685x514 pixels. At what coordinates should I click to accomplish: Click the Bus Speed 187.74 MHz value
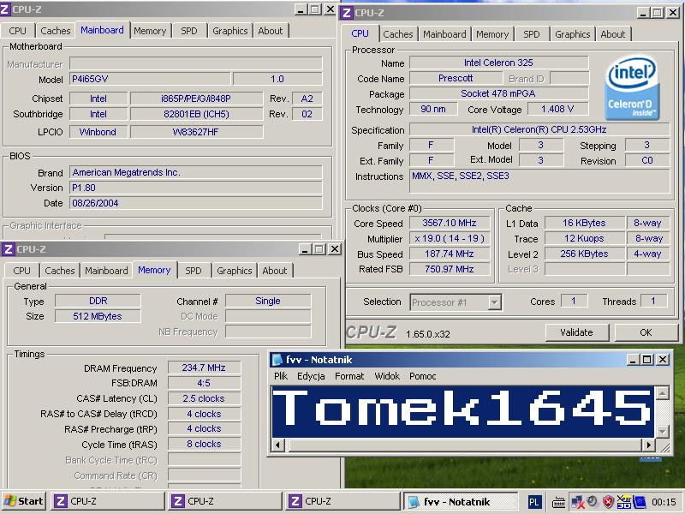pyautogui.click(x=449, y=254)
